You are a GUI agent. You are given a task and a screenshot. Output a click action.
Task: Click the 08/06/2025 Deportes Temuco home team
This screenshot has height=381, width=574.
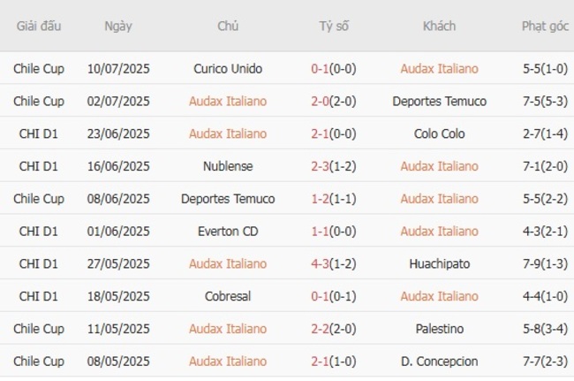point(228,199)
